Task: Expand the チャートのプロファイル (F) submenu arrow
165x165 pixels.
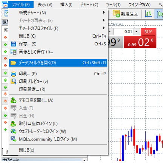Action: click(104, 28)
